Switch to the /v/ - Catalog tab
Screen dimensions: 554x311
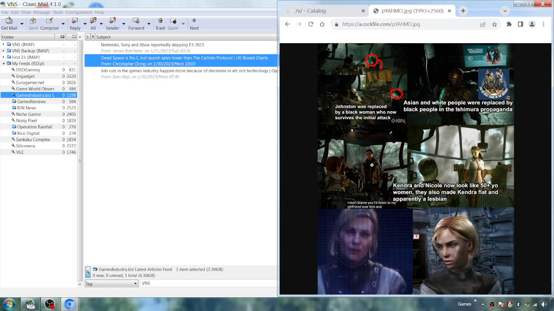tap(325, 11)
